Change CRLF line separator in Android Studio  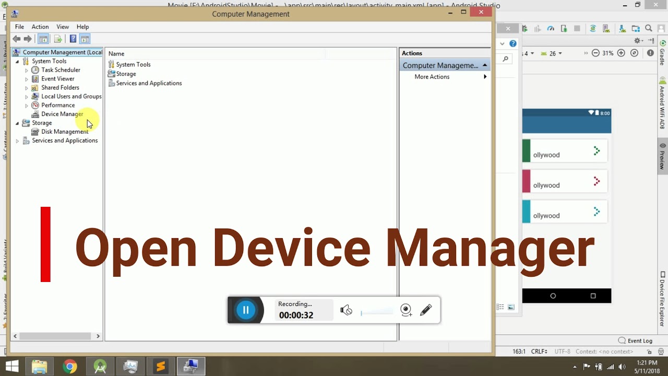tap(540, 352)
